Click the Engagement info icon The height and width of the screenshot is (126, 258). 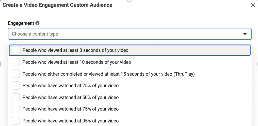click(x=38, y=23)
